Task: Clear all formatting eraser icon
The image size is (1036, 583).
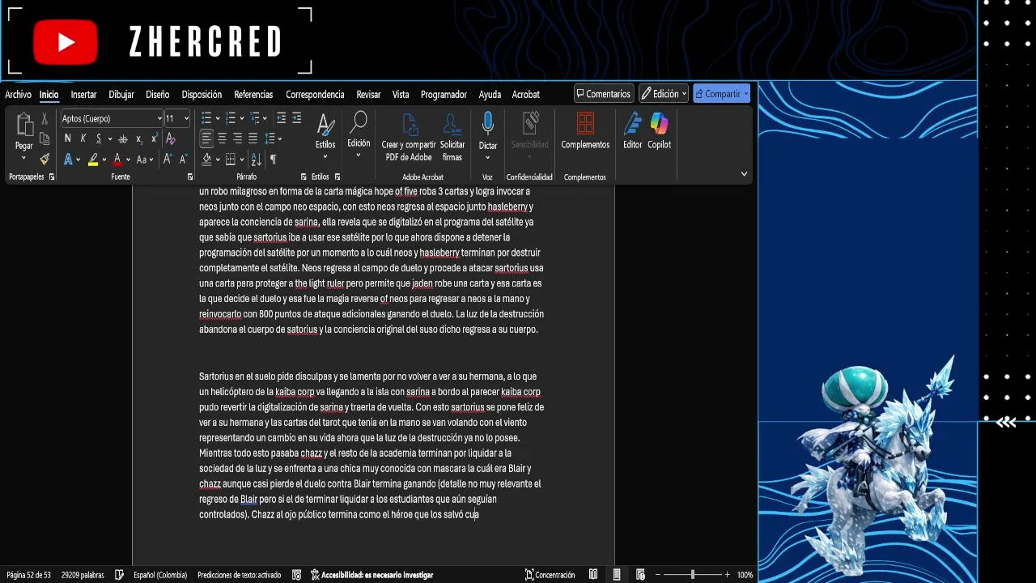Action: [x=171, y=139]
